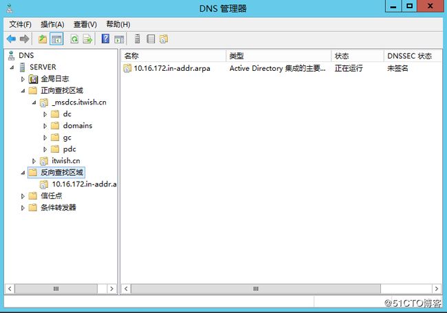Screen dimensions: 447x313
Task: Click the list pane right scroll arrow
Action: [x=437, y=289]
